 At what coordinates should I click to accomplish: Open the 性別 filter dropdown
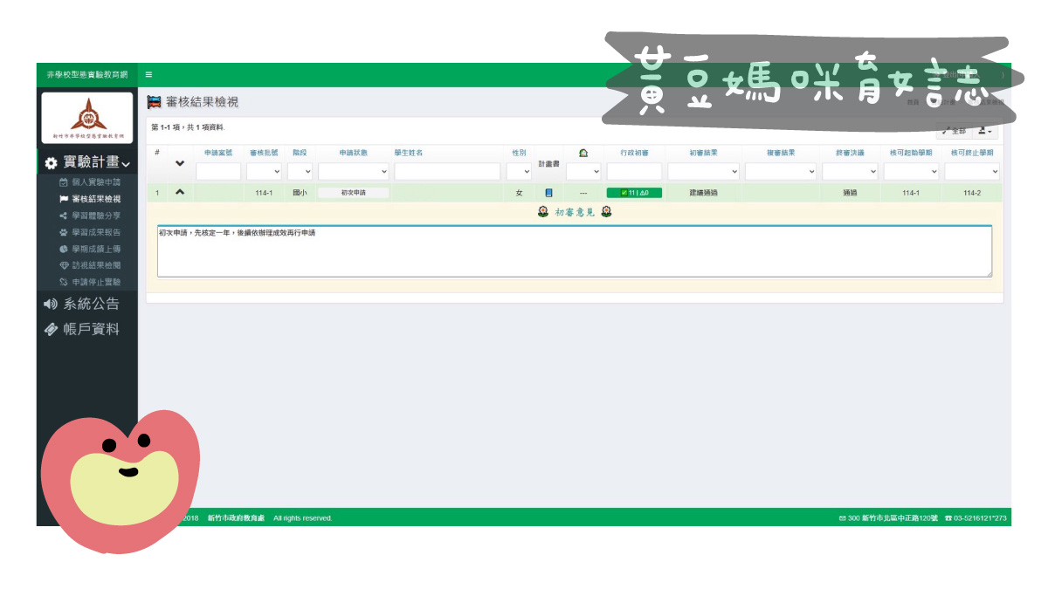(x=519, y=171)
